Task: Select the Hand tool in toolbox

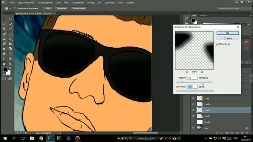Action: [x=4, y=64]
